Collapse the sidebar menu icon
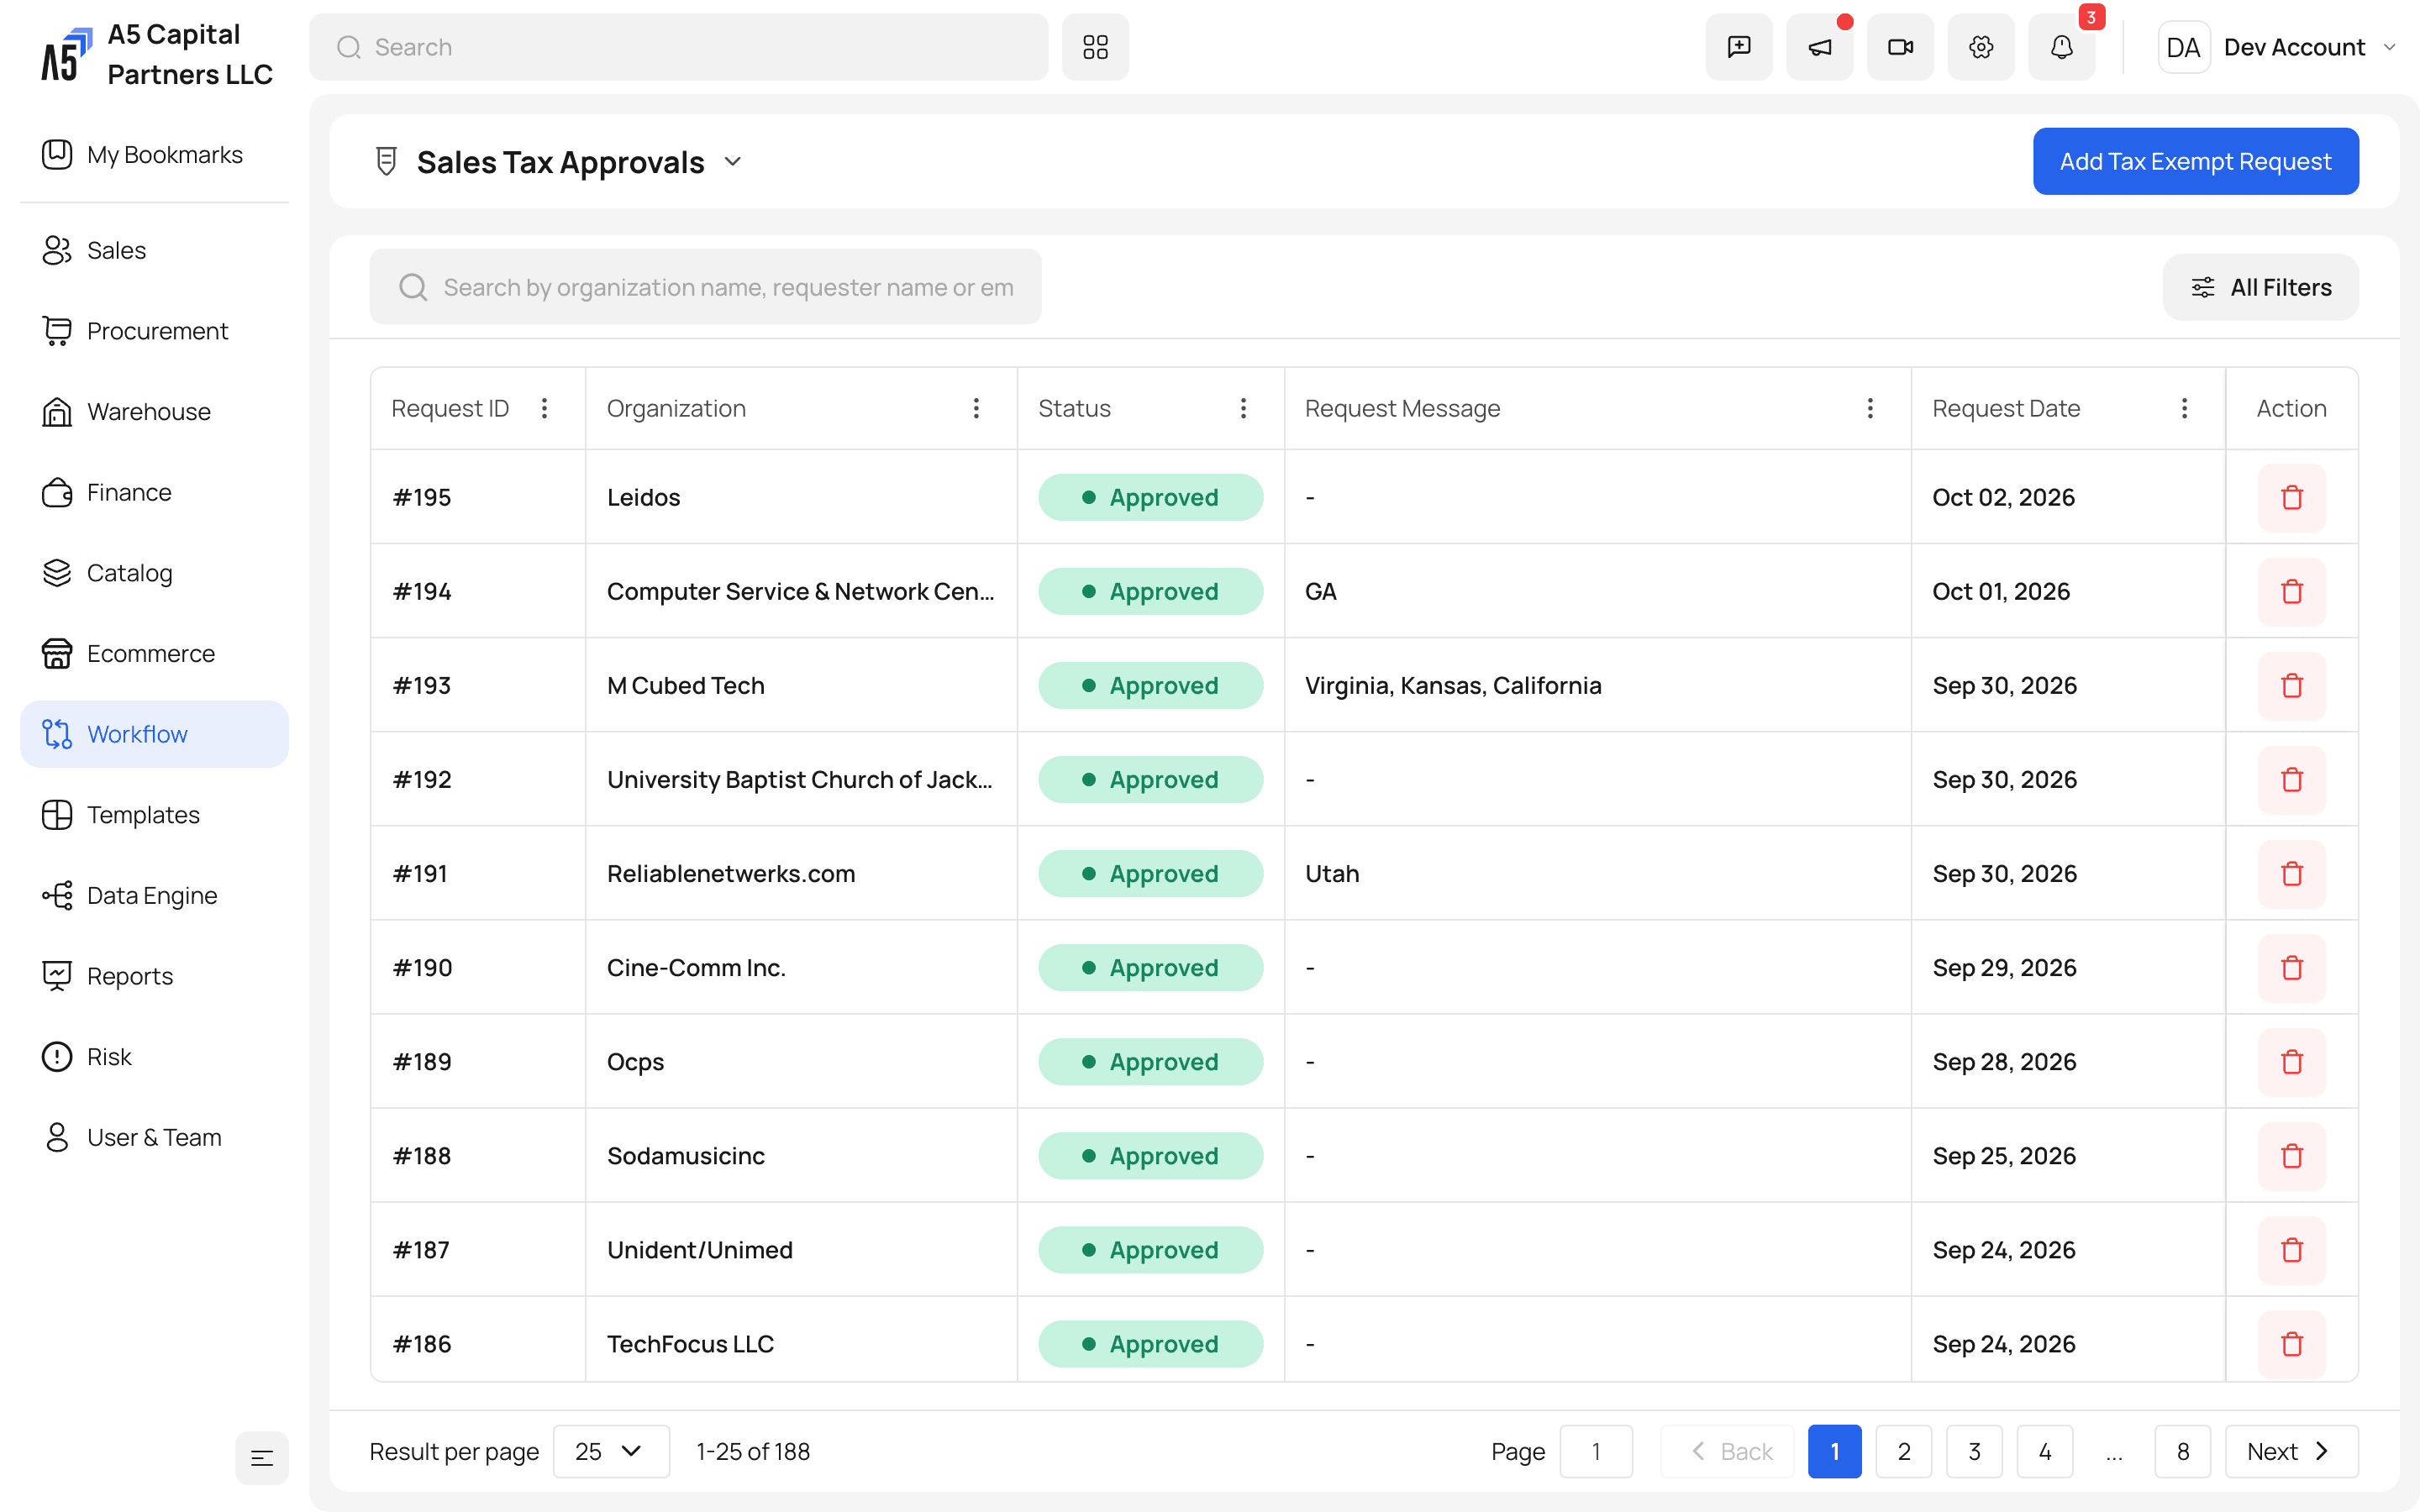 (x=262, y=1457)
